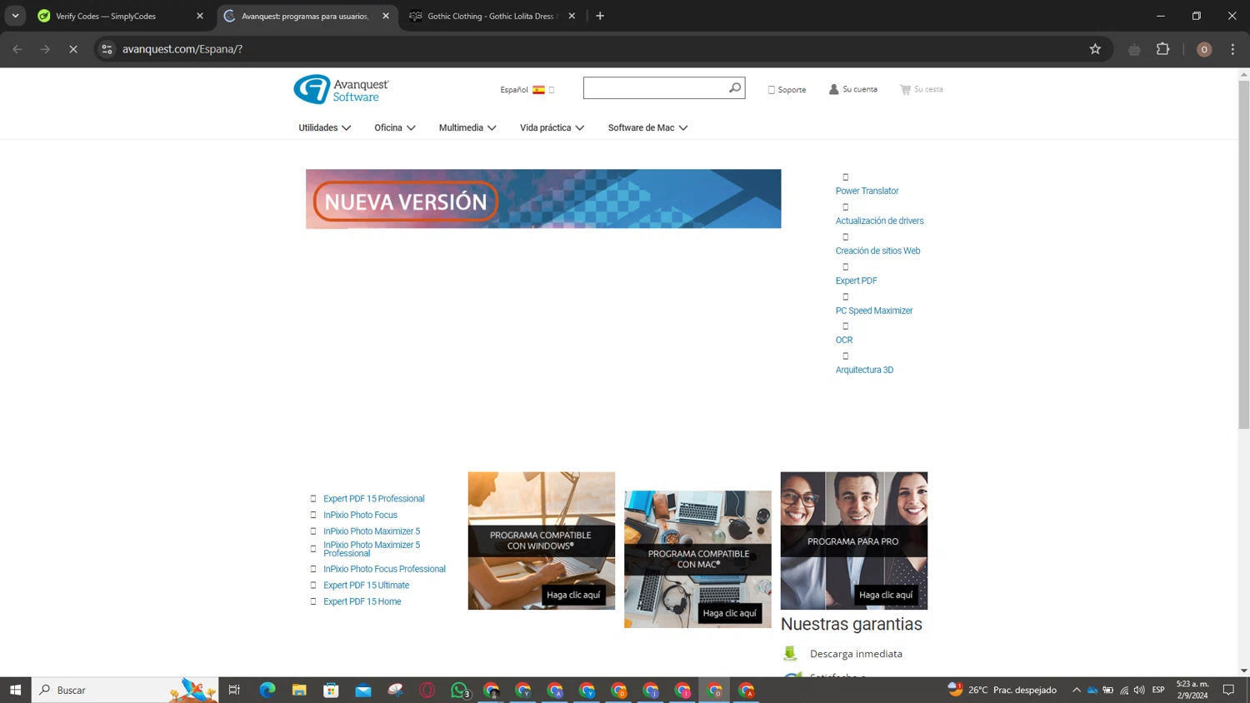The image size is (1250, 703).
Task: Open the Windows Start menu
Action: [x=15, y=690]
